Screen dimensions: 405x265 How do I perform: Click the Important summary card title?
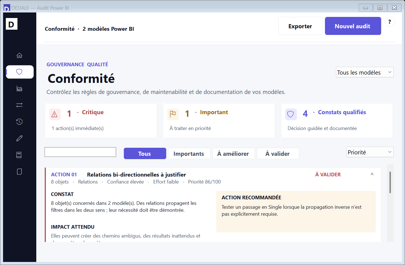214,112
